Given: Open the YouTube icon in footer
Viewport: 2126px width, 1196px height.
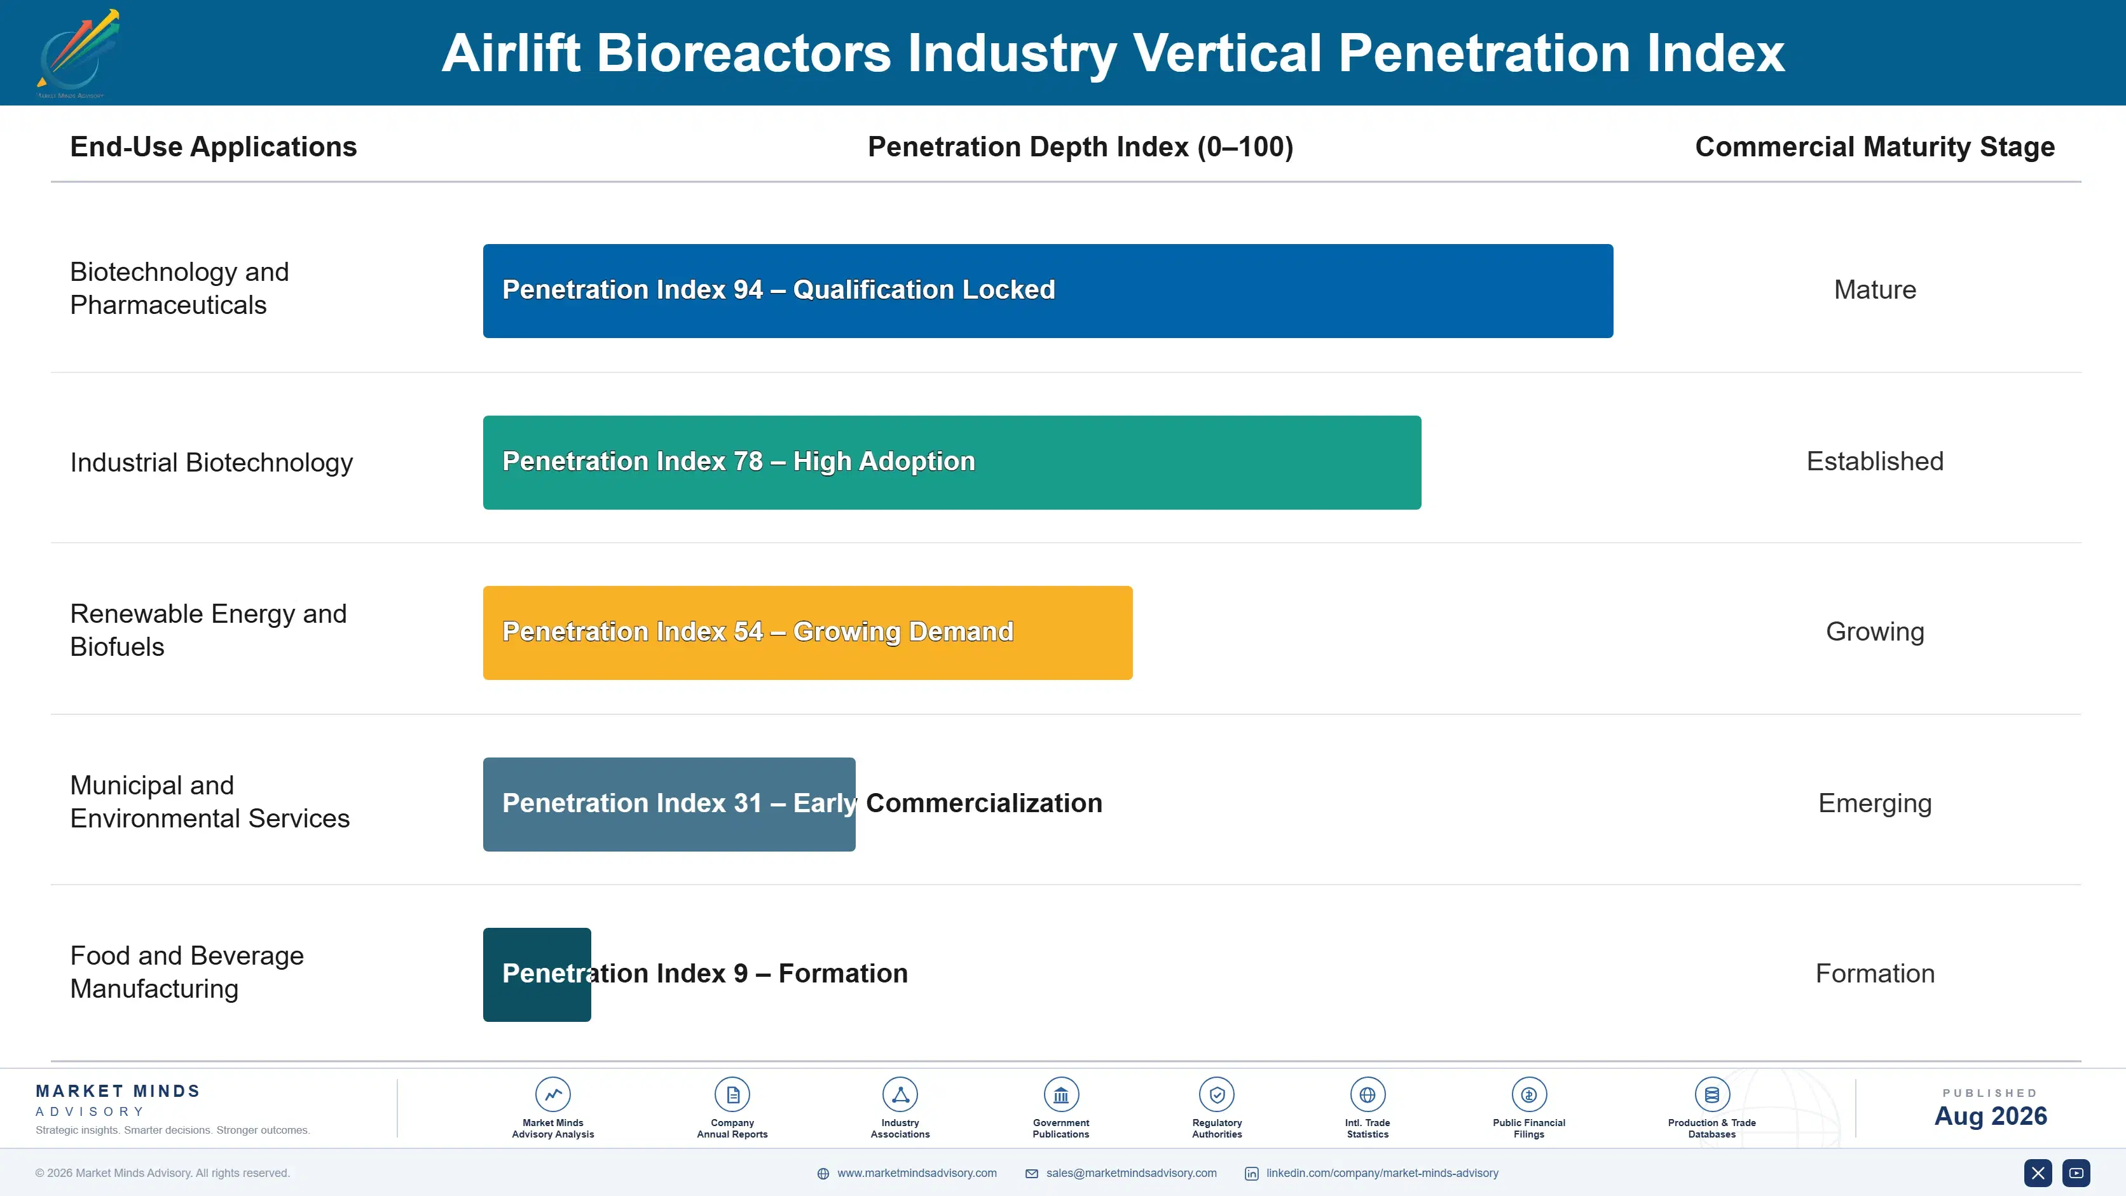Looking at the screenshot, I should [2076, 1173].
